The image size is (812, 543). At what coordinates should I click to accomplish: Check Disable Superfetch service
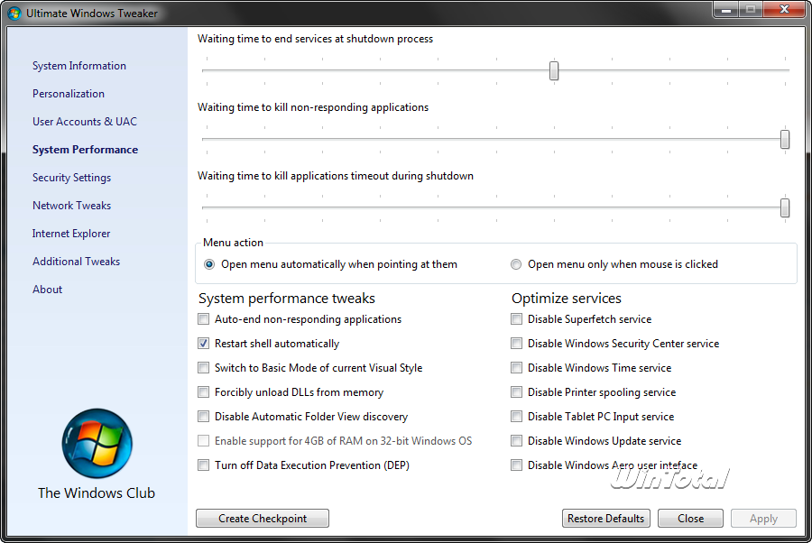click(x=517, y=319)
